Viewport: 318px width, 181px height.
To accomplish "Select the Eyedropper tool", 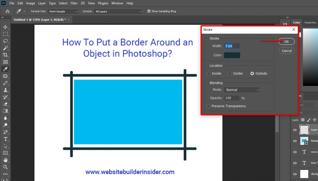I will (x=5, y=69).
